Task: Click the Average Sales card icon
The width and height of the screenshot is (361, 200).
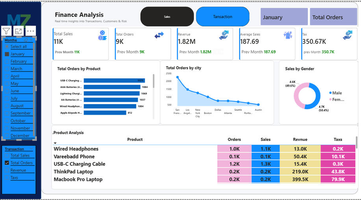Action: pos(288,35)
